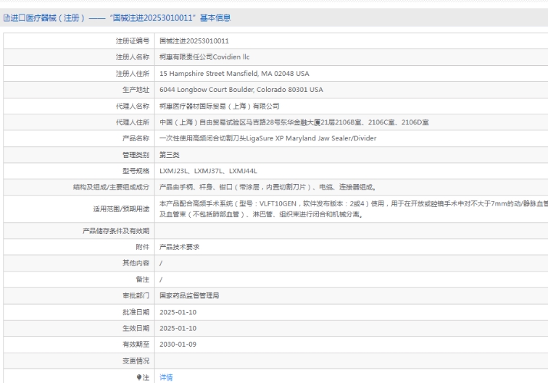
Task: Click the agent address in 中国（上海）自由贸易试验区
Action: [294, 122]
